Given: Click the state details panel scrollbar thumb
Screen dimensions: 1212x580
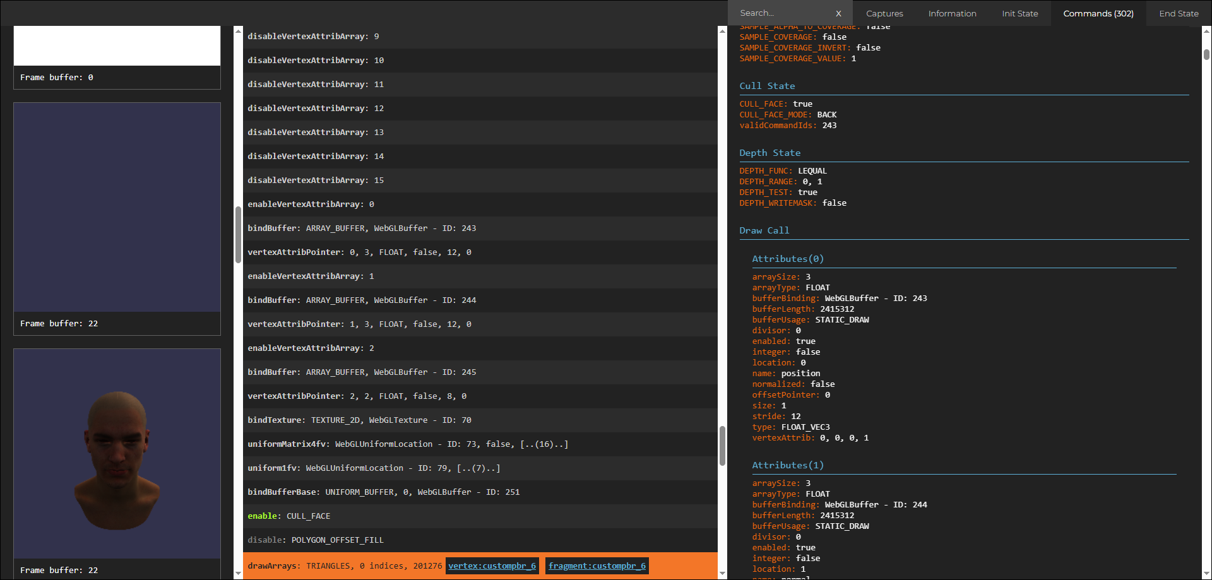Looking at the screenshot, I should [x=1206, y=54].
